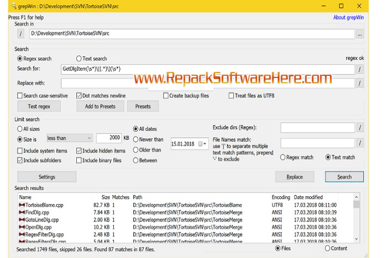The image size is (387, 258).
Task: Click the Replace with field
Action: (208, 83)
